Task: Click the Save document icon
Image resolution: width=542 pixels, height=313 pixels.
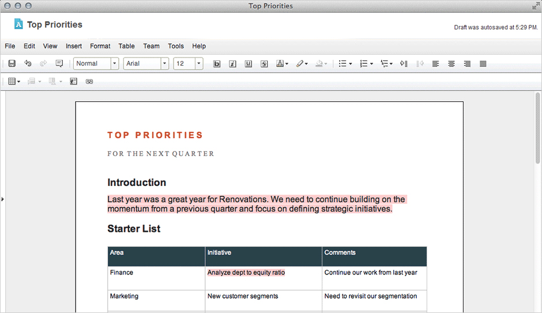Action: point(12,64)
